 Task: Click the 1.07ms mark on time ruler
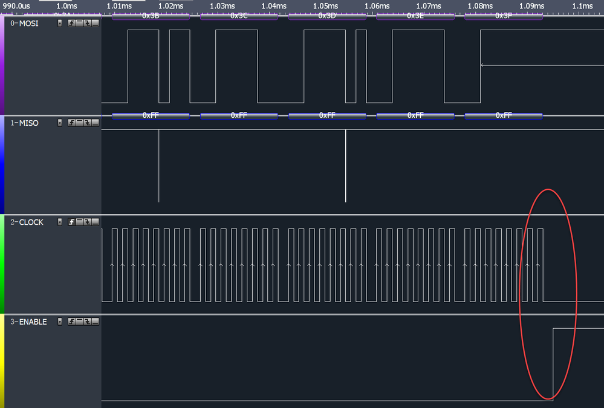tap(428, 6)
